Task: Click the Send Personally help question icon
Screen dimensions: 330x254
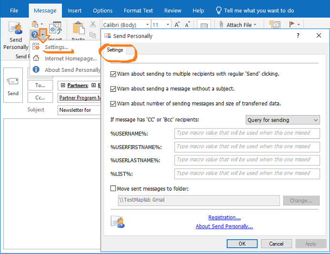Action: (35, 34)
